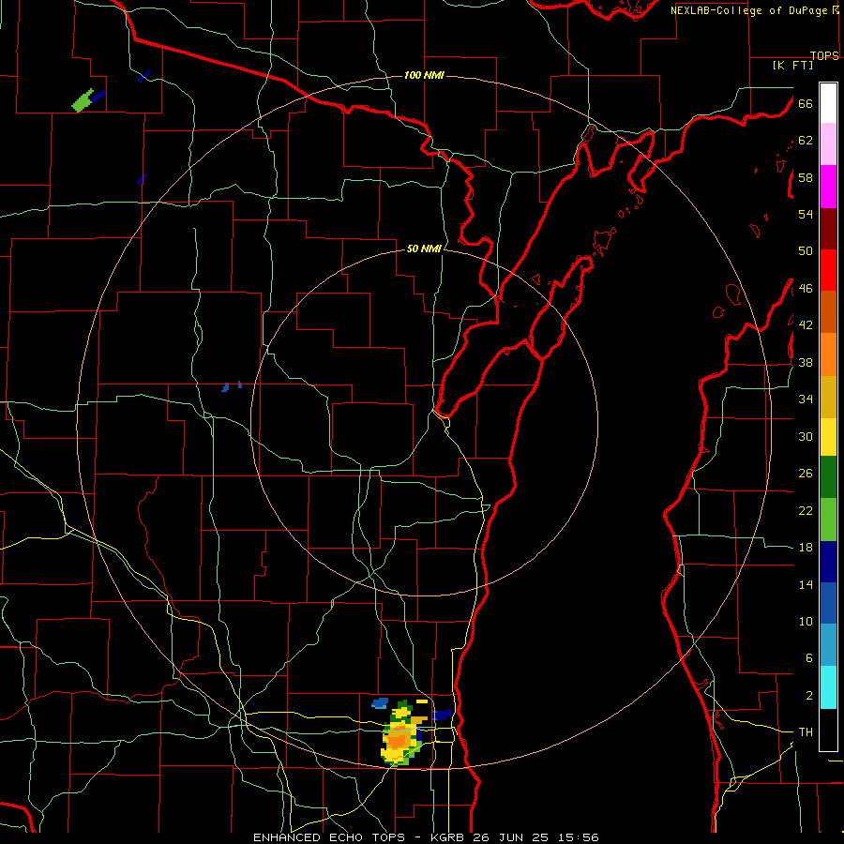Click the legend value 18
This screenshot has width=844, height=844.
tap(806, 548)
